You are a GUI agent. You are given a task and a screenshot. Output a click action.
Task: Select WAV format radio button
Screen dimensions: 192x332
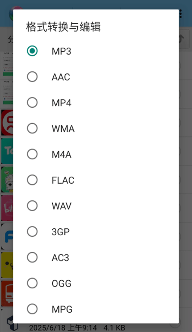[32, 206]
